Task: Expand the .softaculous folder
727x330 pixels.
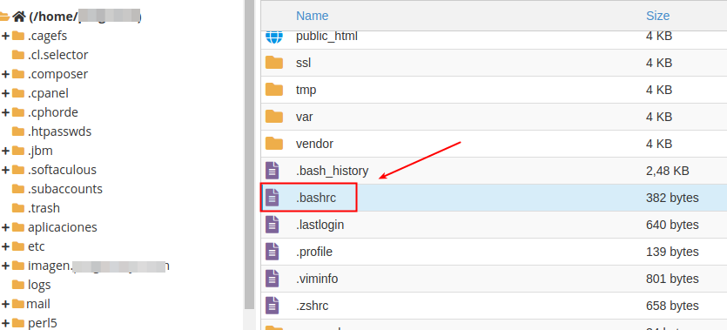Action: tap(5, 170)
